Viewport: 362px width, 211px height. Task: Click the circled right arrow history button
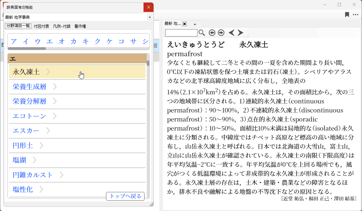pyautogui.click(x=221, y=33)
